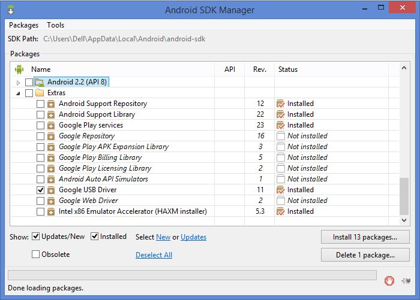Click package icon for Google Play services

[x=51, y=125]
